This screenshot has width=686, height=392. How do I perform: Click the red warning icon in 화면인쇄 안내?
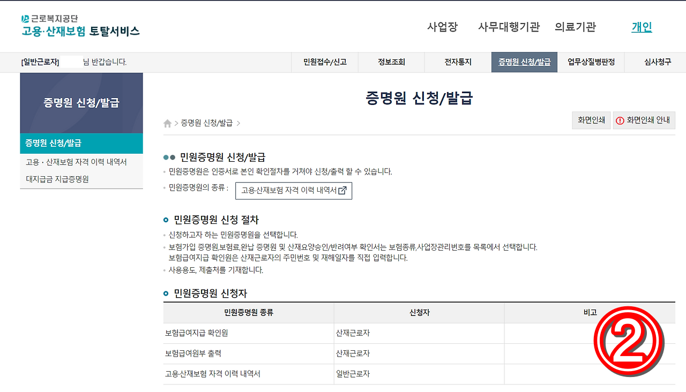[619, 120]
